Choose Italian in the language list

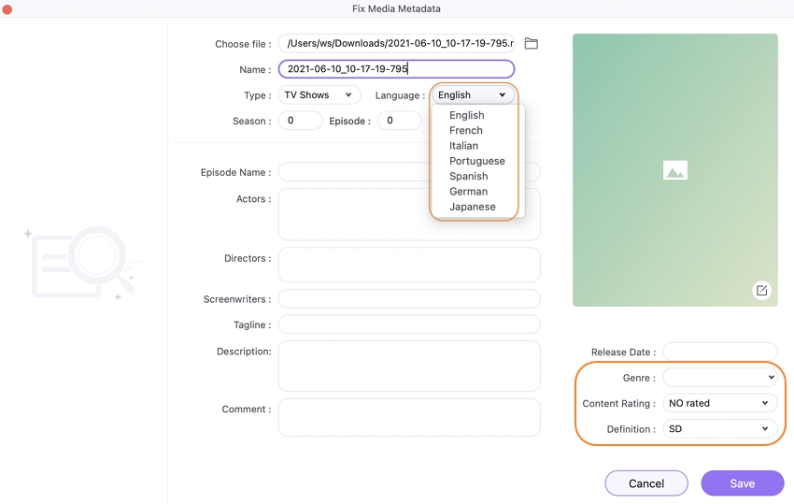pos(463,146)
